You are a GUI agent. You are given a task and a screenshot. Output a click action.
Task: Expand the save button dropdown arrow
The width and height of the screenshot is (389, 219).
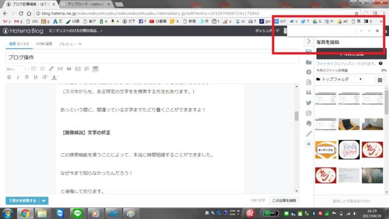[x=44, y=201]
